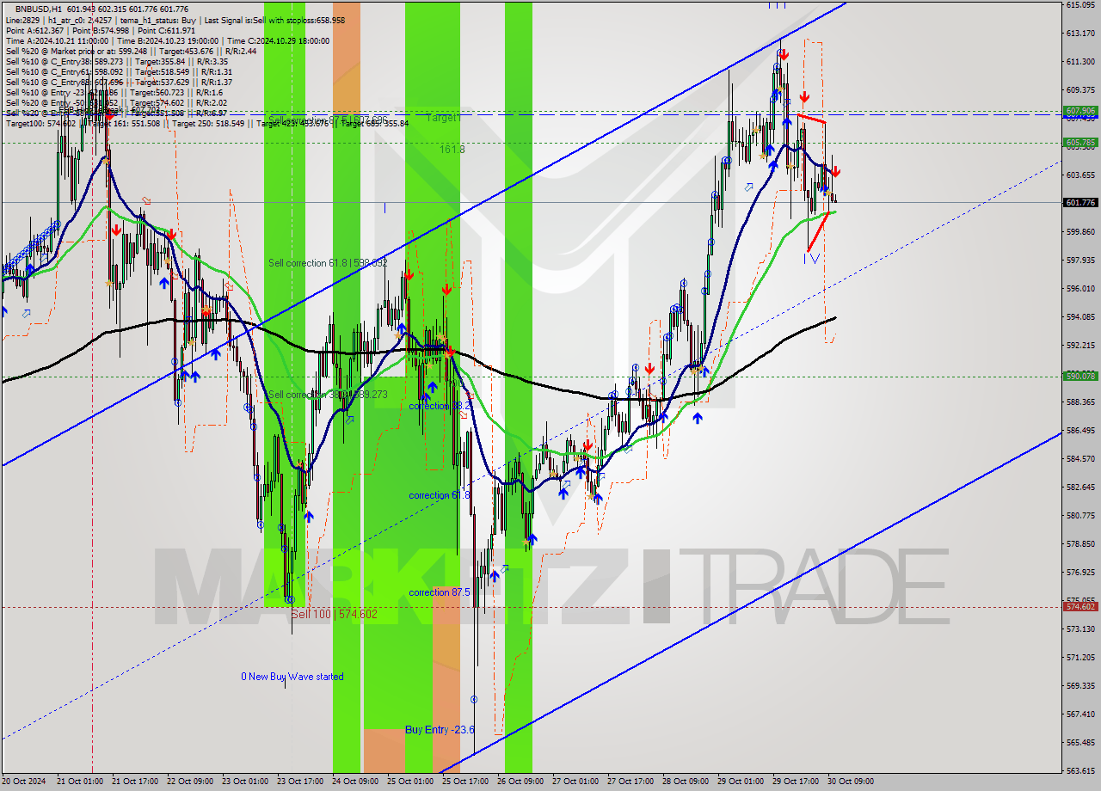1101x791 pixels.
Task: Click the 596.010 price axis label
Action: (1079, 289)
